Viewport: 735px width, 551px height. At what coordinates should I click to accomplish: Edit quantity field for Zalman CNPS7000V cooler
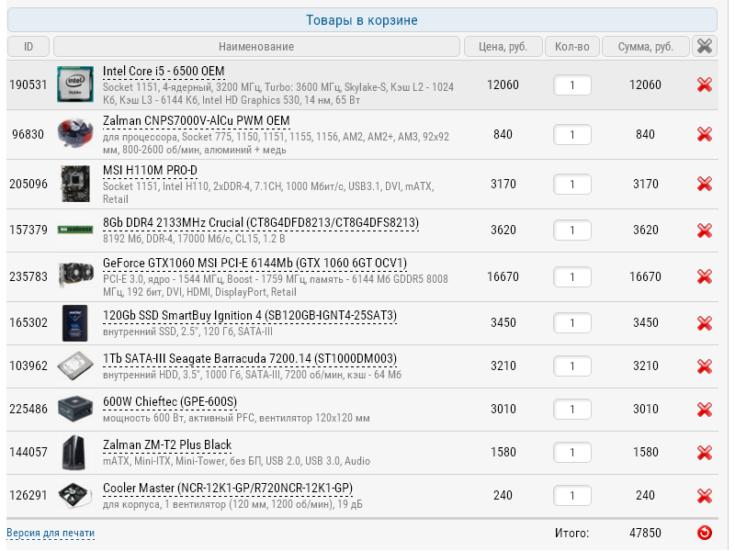[571, 135]
